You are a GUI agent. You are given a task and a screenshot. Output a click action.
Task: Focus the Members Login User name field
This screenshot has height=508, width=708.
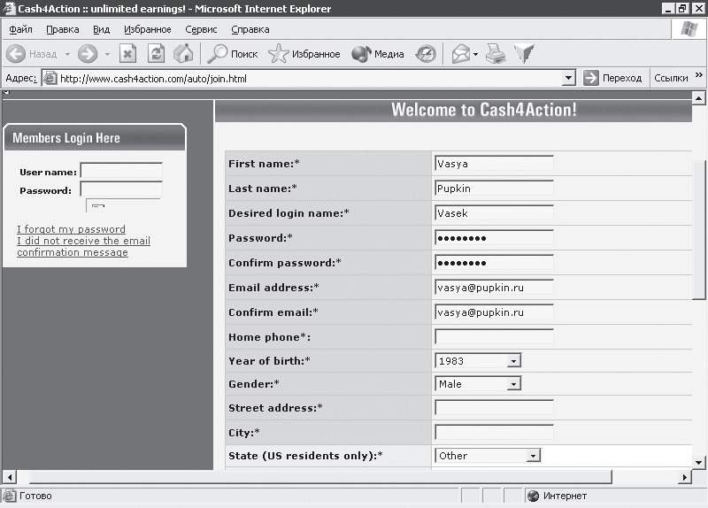tap(121, 171)
